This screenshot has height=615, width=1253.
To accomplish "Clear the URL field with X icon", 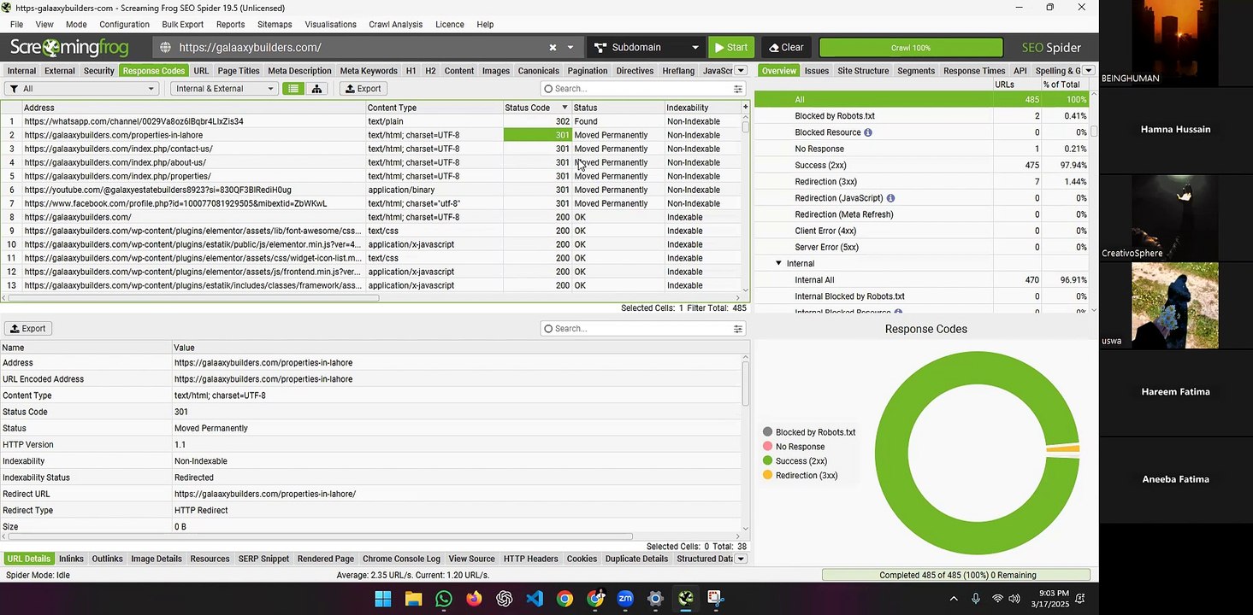I will pyautogui.click(x=553, y=48).
